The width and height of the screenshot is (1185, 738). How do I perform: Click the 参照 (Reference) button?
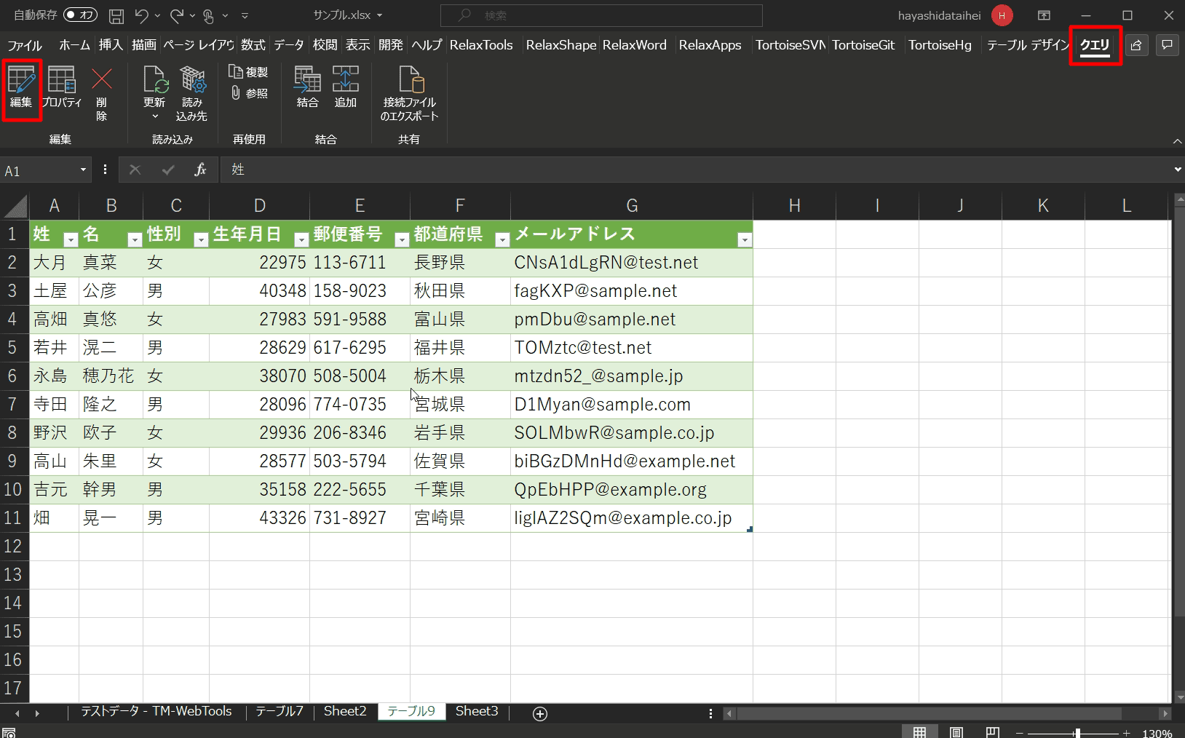click(x=249, y=93)
